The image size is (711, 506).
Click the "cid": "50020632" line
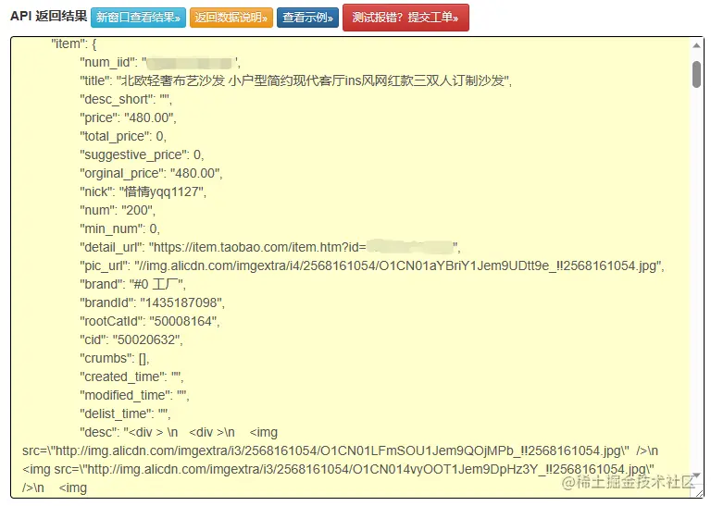pyautogui.click(x=131, y=339)
